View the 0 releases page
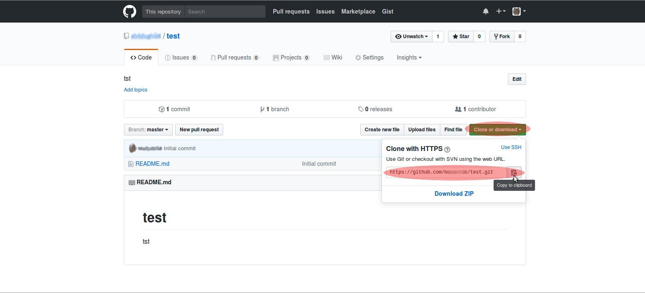 [x=375, y=109]
